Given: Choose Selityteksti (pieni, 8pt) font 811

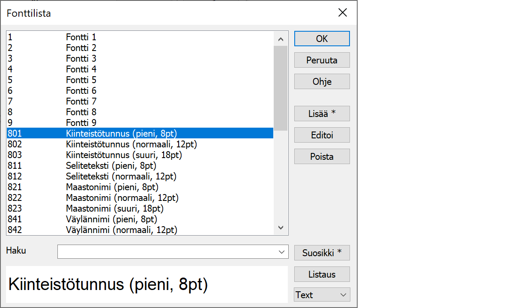Looking at the screenshot, I should coord(111,166).
